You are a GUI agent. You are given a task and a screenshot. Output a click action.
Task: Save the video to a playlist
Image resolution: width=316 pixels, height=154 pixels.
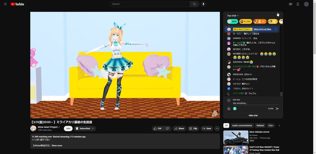207,129
